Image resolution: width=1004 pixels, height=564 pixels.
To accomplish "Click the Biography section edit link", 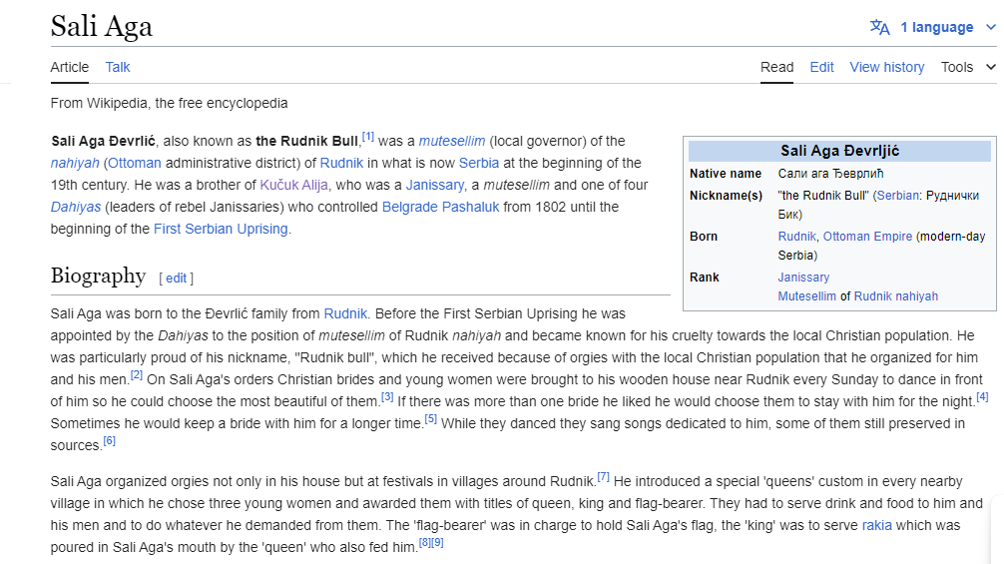I will 176,278.
